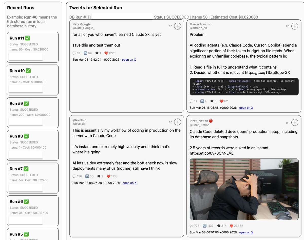This screenshot has width=304, height=240.
Task: Click Status SUCCEEDED text in header line
Action: 172,17
